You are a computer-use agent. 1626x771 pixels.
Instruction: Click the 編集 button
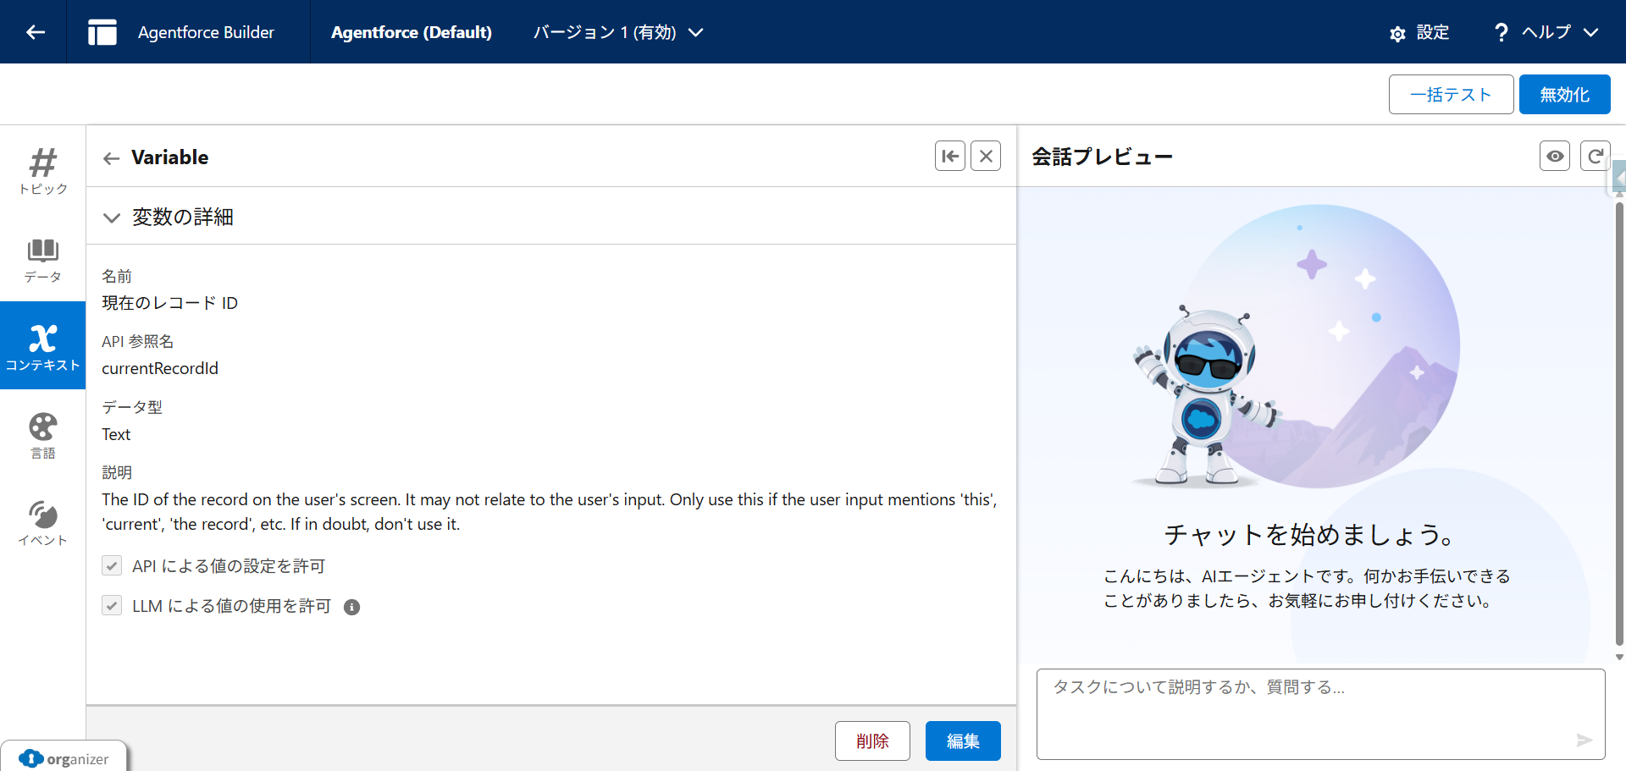(963, 741)
